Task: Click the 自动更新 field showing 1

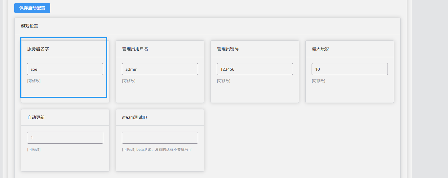Action: pos(65,138)
